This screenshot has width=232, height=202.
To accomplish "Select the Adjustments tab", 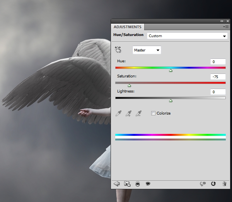I will pos(127,27).
